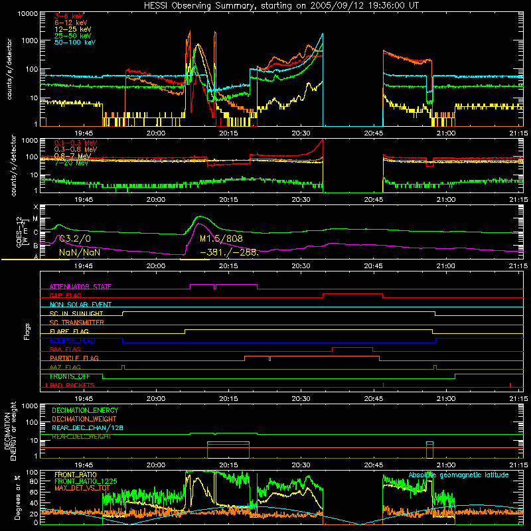Select the cyan 50-100 keV legend label
531x531 pixels.
(75, 42)
